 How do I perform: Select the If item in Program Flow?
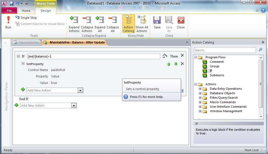pos(211,71)
